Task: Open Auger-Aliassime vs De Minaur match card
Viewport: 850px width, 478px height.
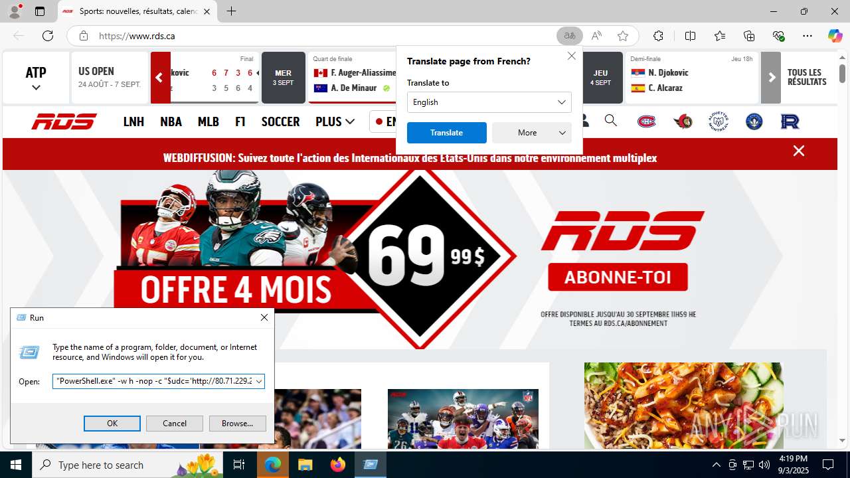Action: click(353, 78)
